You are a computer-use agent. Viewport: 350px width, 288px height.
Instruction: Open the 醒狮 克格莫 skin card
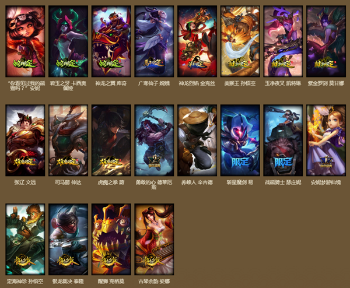111,240
